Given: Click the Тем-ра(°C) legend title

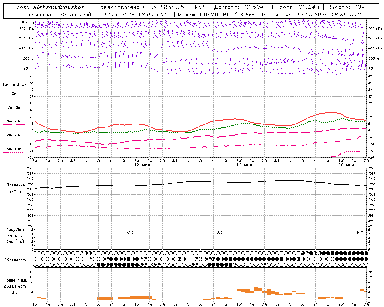Looking at the screenshot, I should coord(14,85).
